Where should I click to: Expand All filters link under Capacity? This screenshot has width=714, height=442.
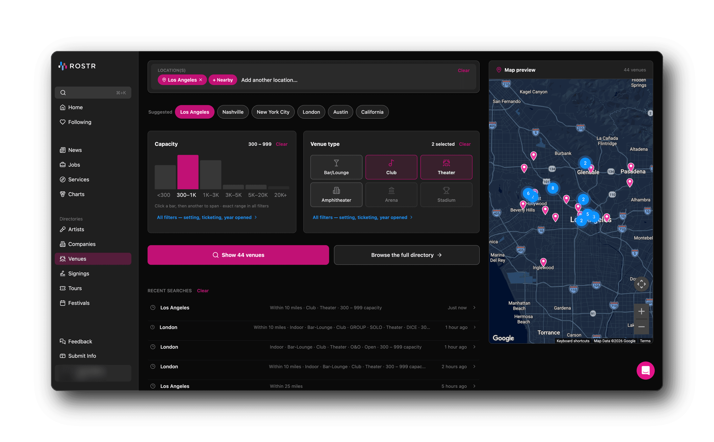(207, 217)
